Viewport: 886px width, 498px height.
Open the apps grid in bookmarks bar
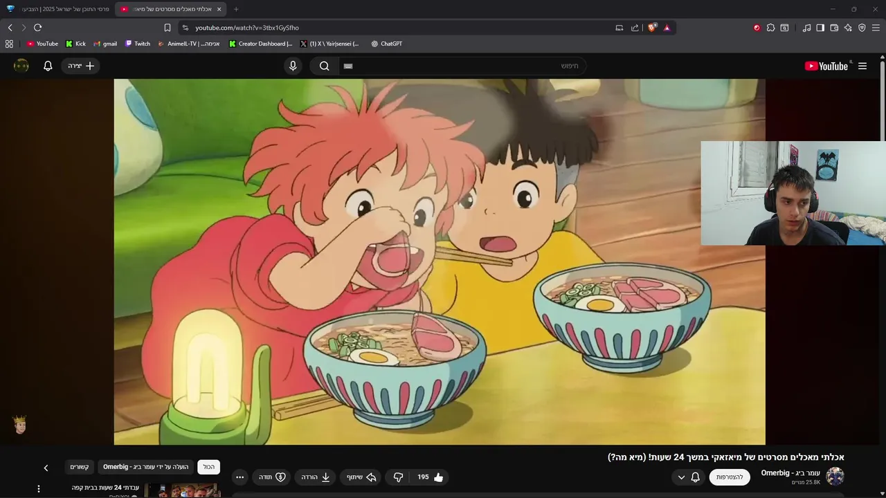[x=9, y=44]
